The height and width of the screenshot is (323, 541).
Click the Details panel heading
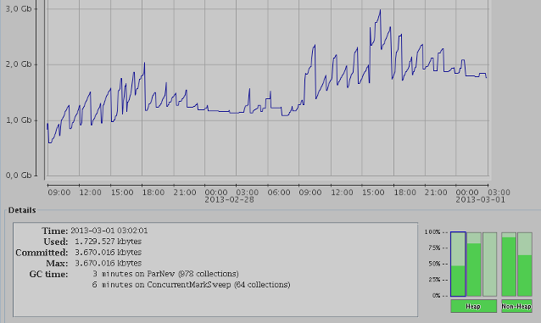coord(22,210)
